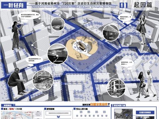Select the walking couple figure

[x=146, y=84]
